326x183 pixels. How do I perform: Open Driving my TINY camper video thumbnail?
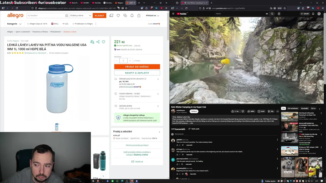coord(289,150)
